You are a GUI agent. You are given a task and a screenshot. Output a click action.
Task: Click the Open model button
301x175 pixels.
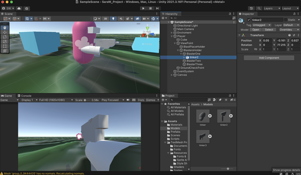255,29
